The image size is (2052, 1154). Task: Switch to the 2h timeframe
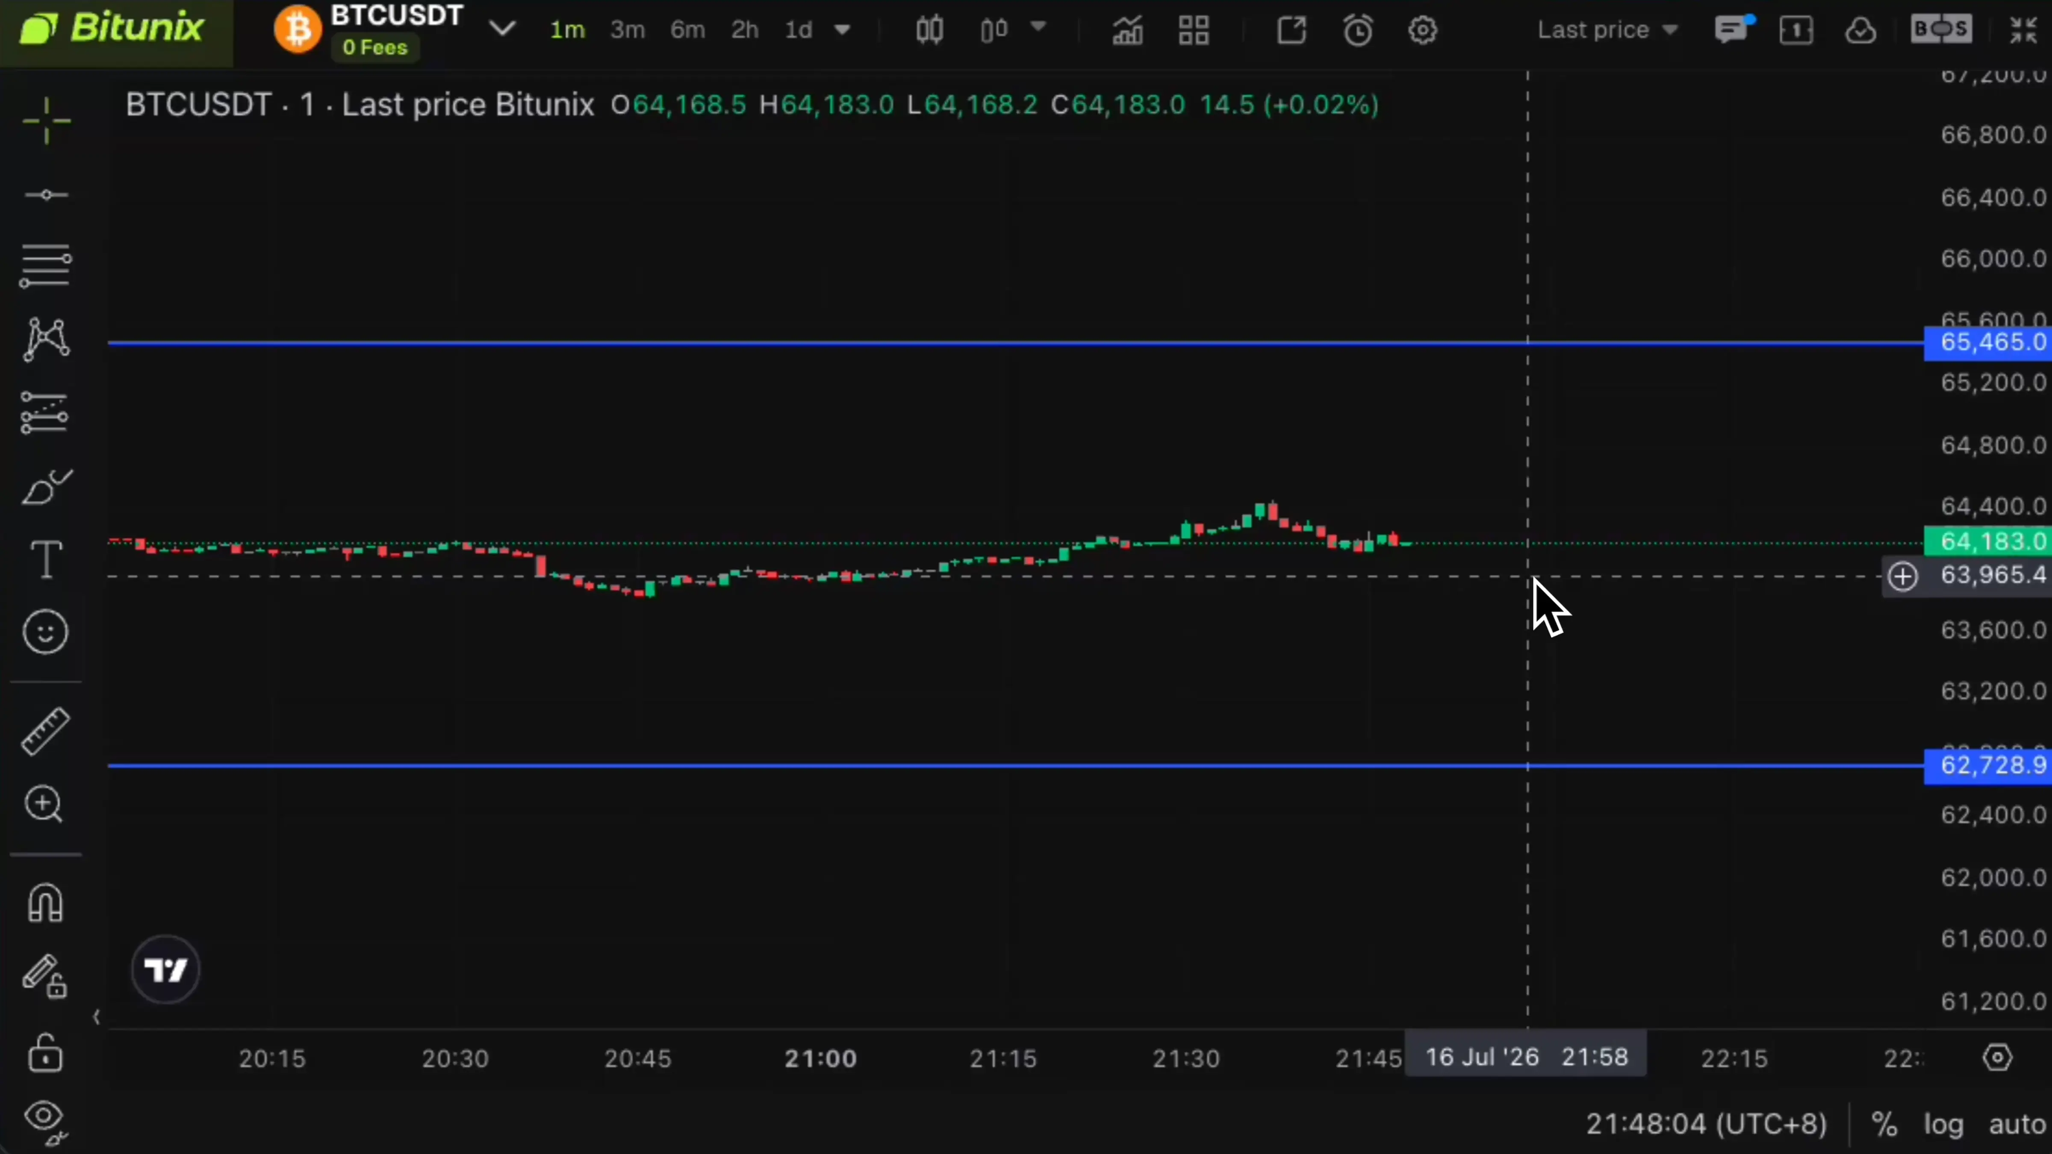(745, 30)
